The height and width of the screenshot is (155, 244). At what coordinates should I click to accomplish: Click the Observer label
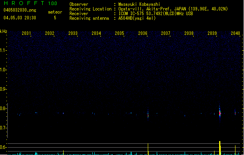click(x=79, y=4)
